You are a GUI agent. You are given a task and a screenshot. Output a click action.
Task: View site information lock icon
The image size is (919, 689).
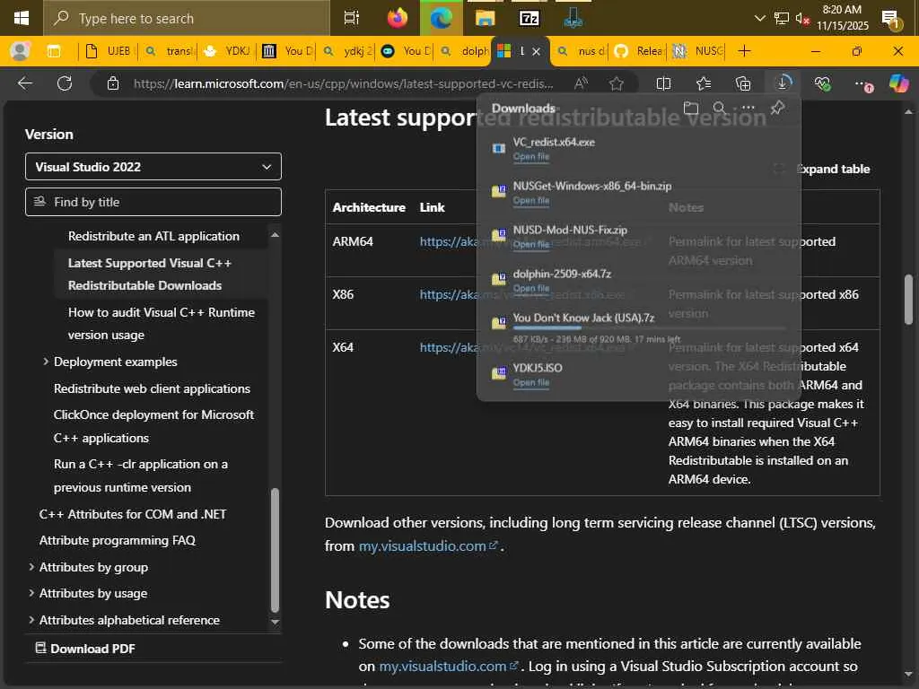pyautogui.click(x=113, y=83)
